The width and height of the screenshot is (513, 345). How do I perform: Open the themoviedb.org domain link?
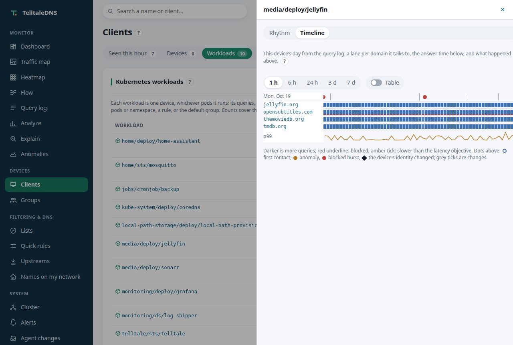coord(283,119)
